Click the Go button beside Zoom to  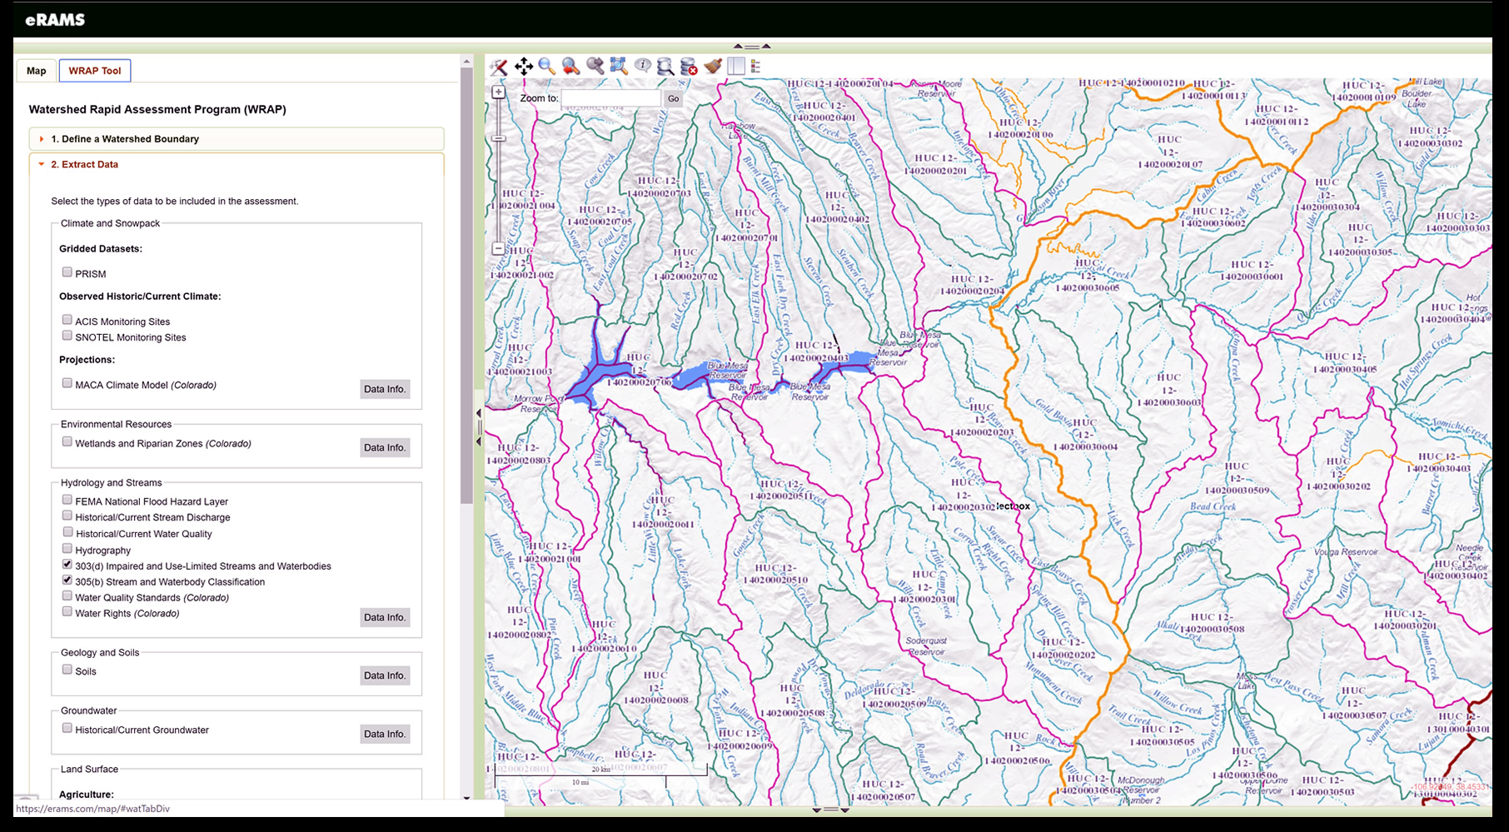click(x=673, y=98)
